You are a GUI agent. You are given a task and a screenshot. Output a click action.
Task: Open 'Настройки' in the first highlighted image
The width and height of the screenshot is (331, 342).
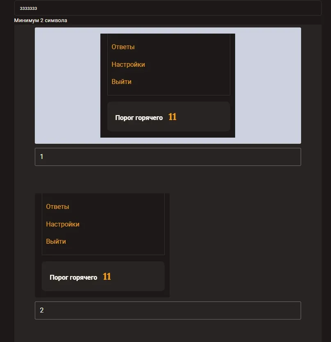pos(128,64)
